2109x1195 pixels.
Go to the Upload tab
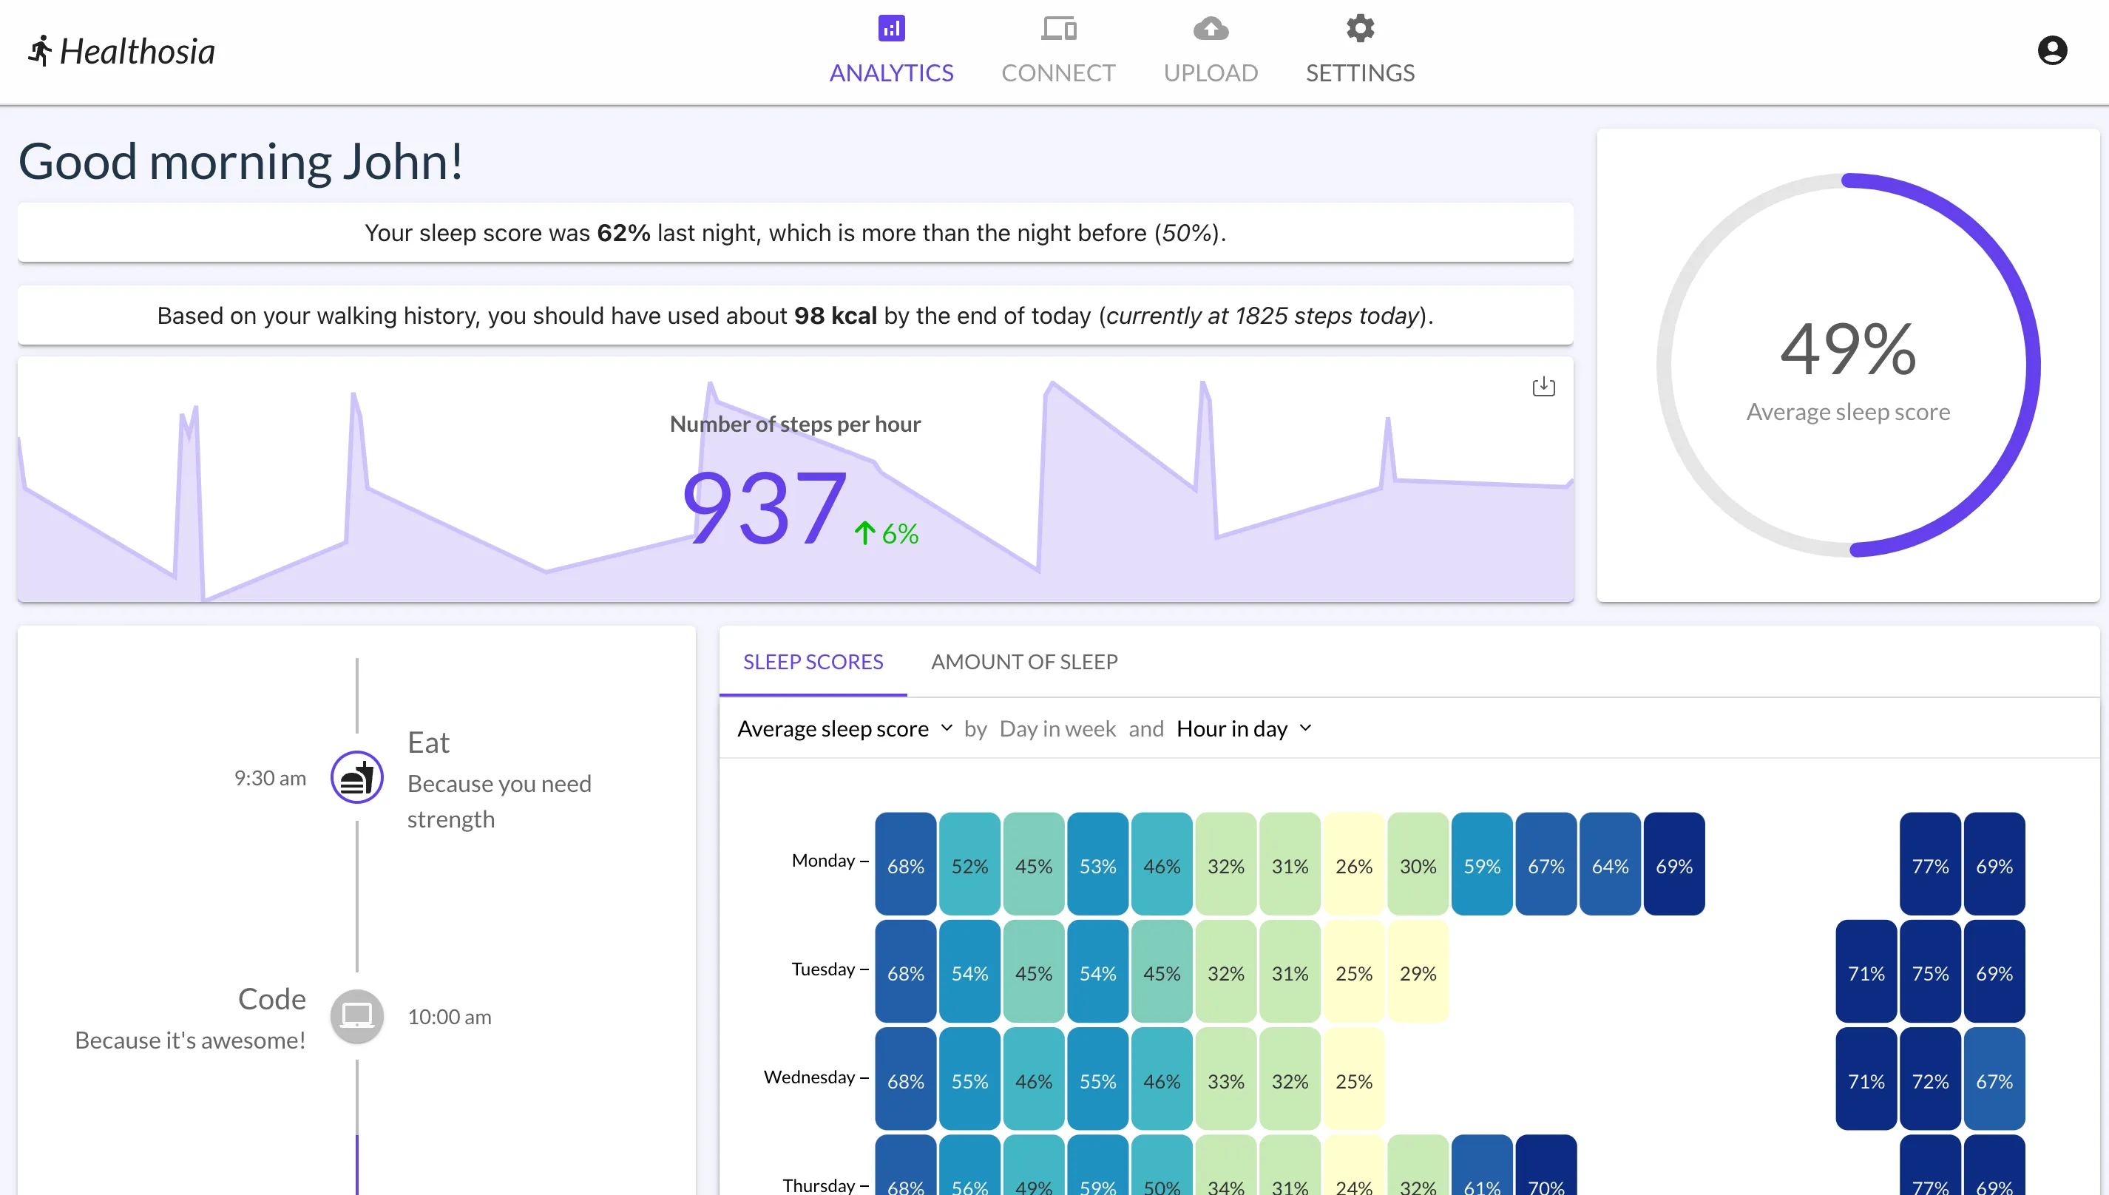click(x=1211, y=51)
